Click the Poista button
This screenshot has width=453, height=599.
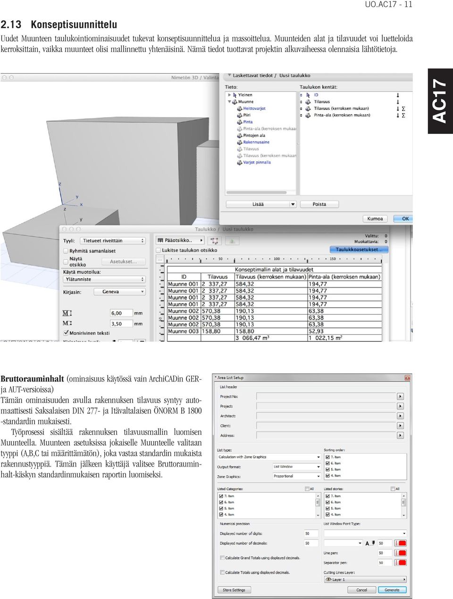click(x=319, y=204)
